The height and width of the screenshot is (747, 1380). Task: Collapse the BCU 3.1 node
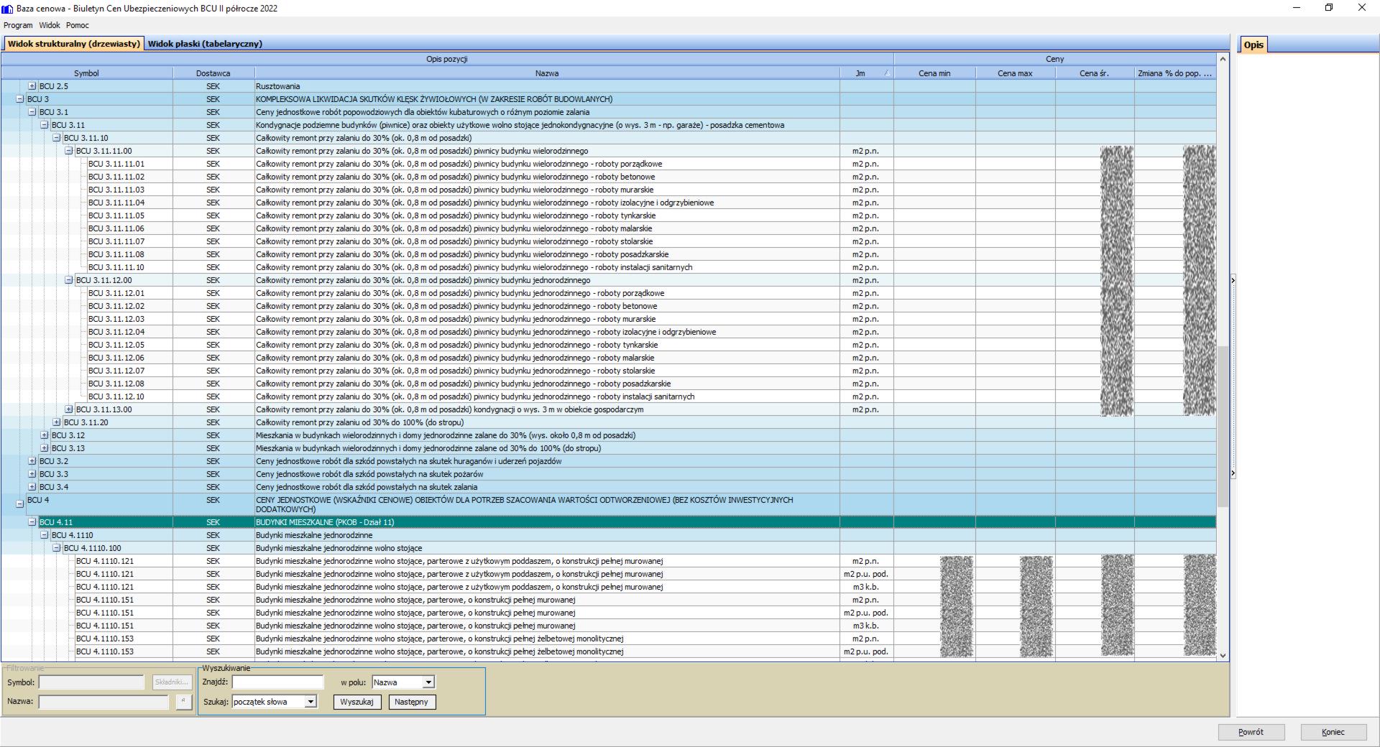[x=32, y=112]
